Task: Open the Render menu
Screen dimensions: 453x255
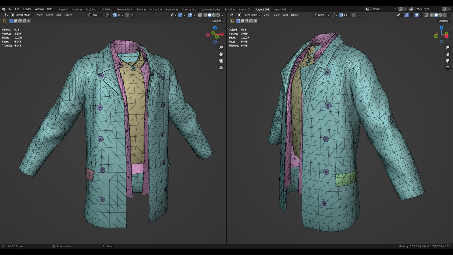Action: coord(27,9)
